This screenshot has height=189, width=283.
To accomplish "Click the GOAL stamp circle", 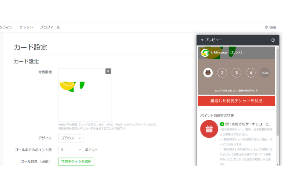I will point(265,73).
